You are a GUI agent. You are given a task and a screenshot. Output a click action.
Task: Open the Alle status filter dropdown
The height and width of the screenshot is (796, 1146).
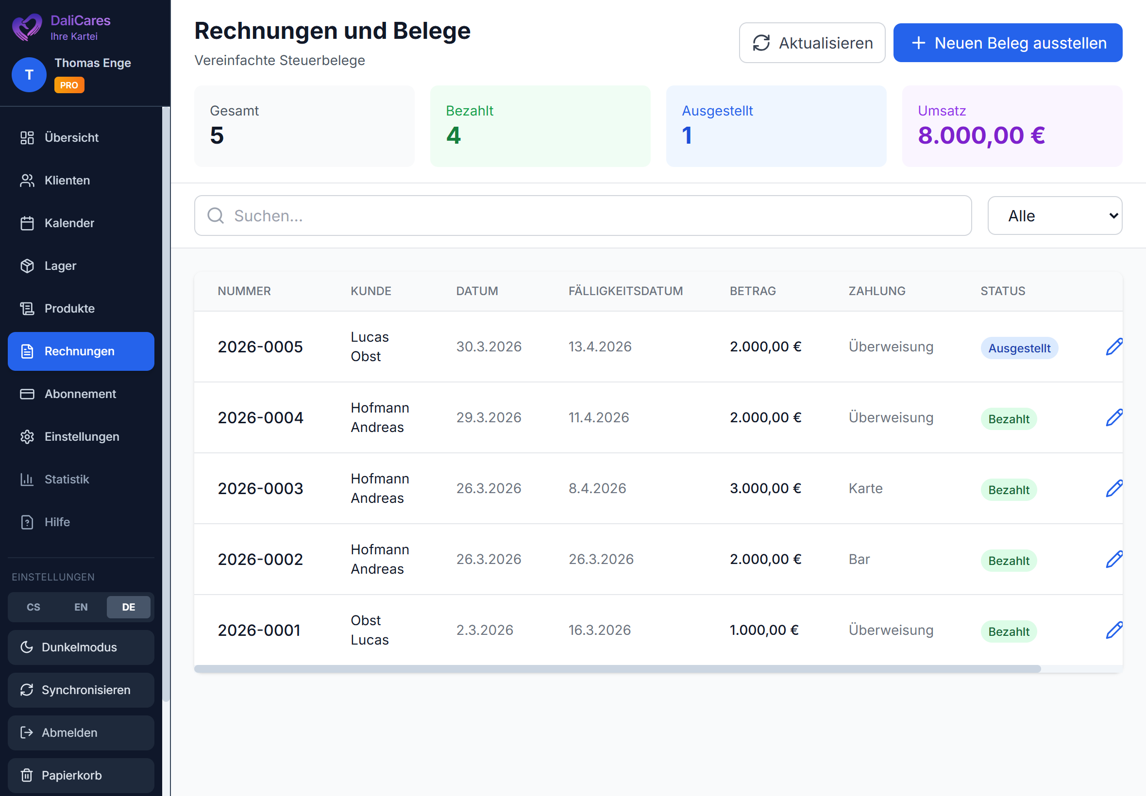pos(1054,216)
